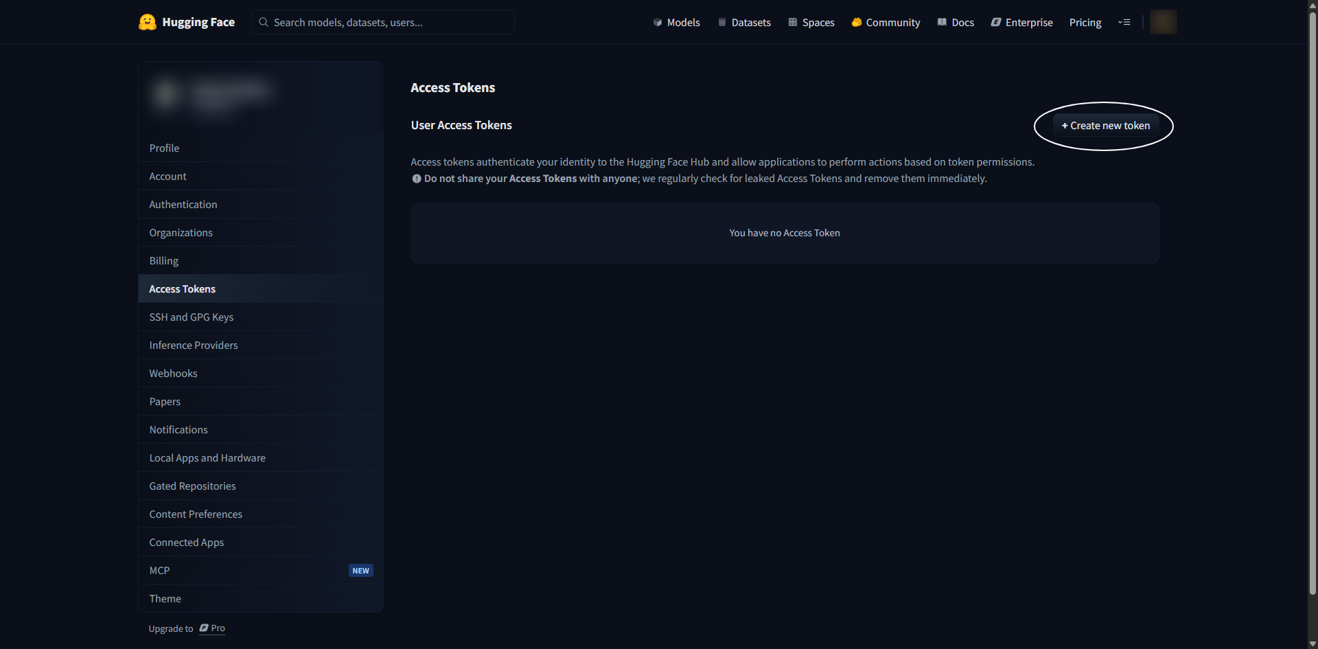Viewport: 1318px width, 649px height.
Task: Click the Hugging Face emoji logo
Action: pyautogui.click(x=148, y=22)
